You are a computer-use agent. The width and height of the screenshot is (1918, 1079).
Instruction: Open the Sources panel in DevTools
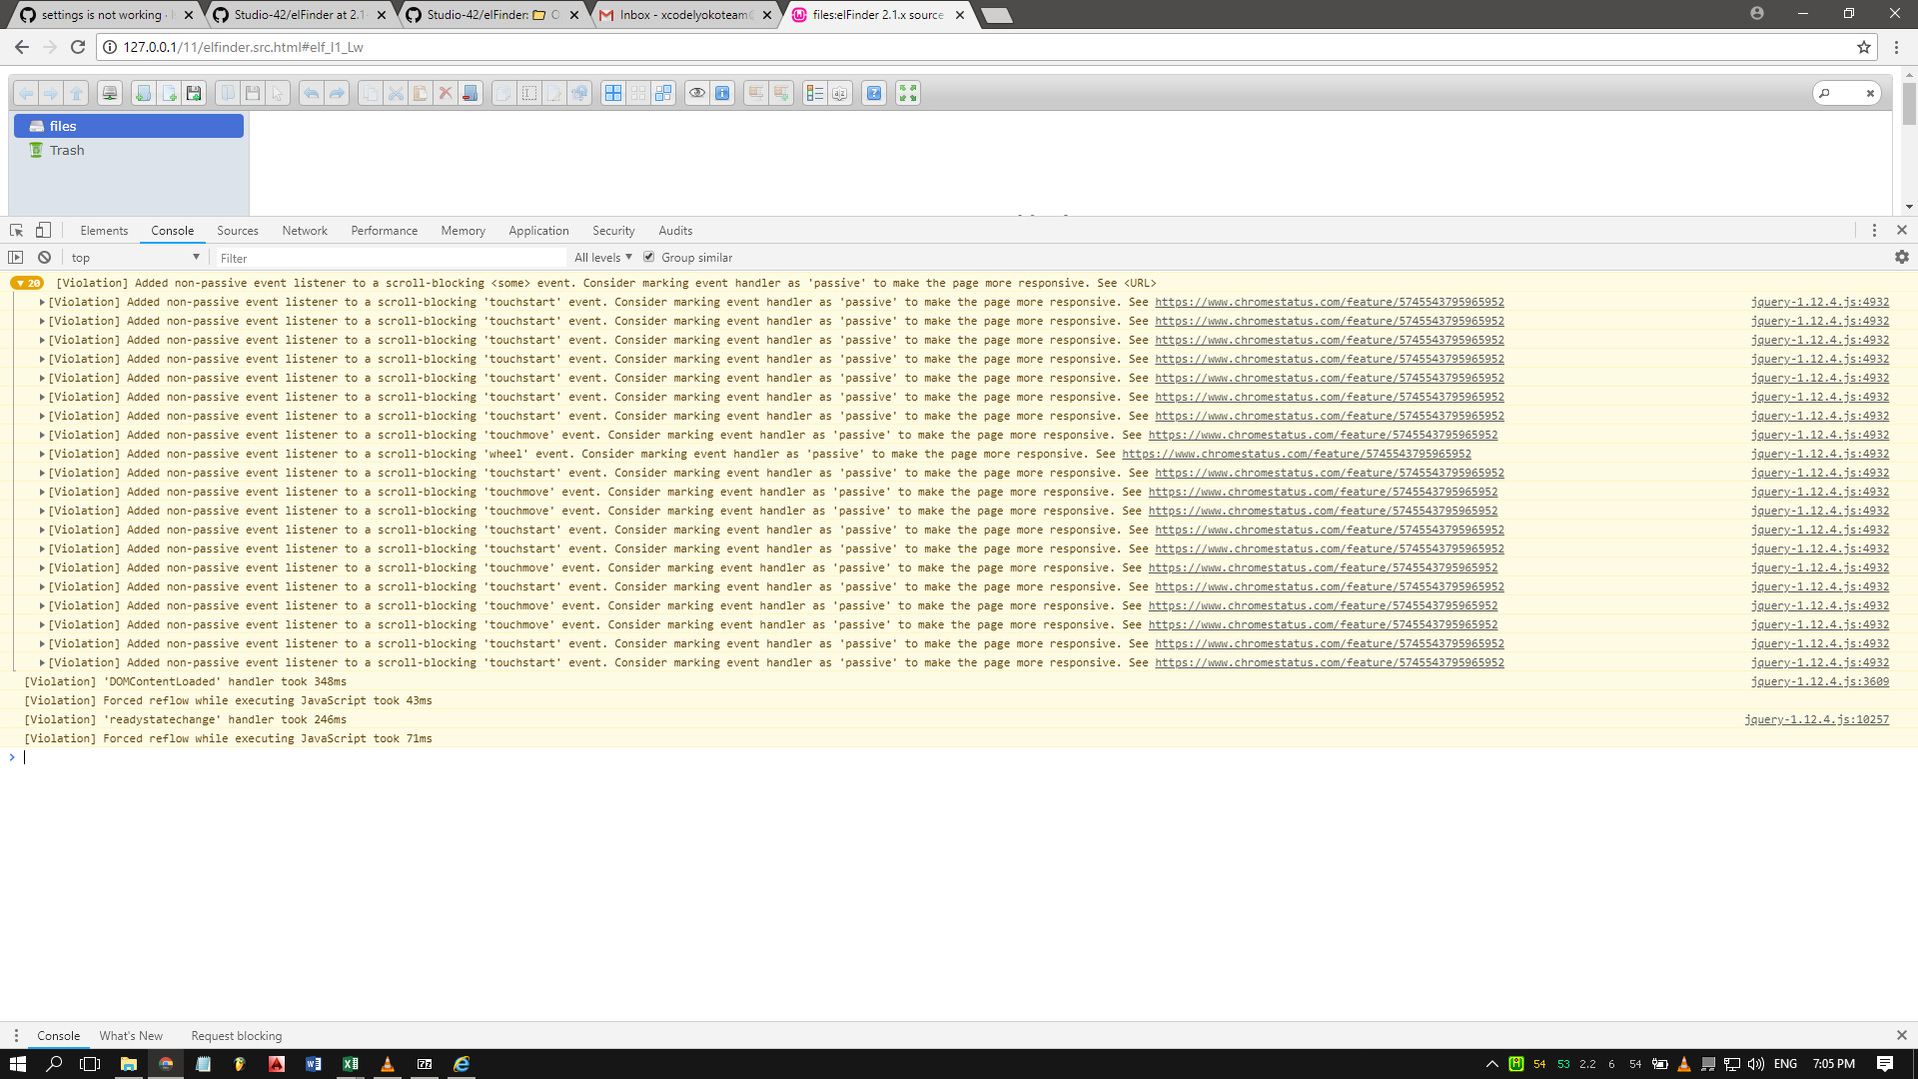tap(238, 230)
